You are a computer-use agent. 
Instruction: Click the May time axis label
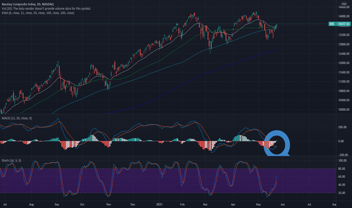point(258,204)
